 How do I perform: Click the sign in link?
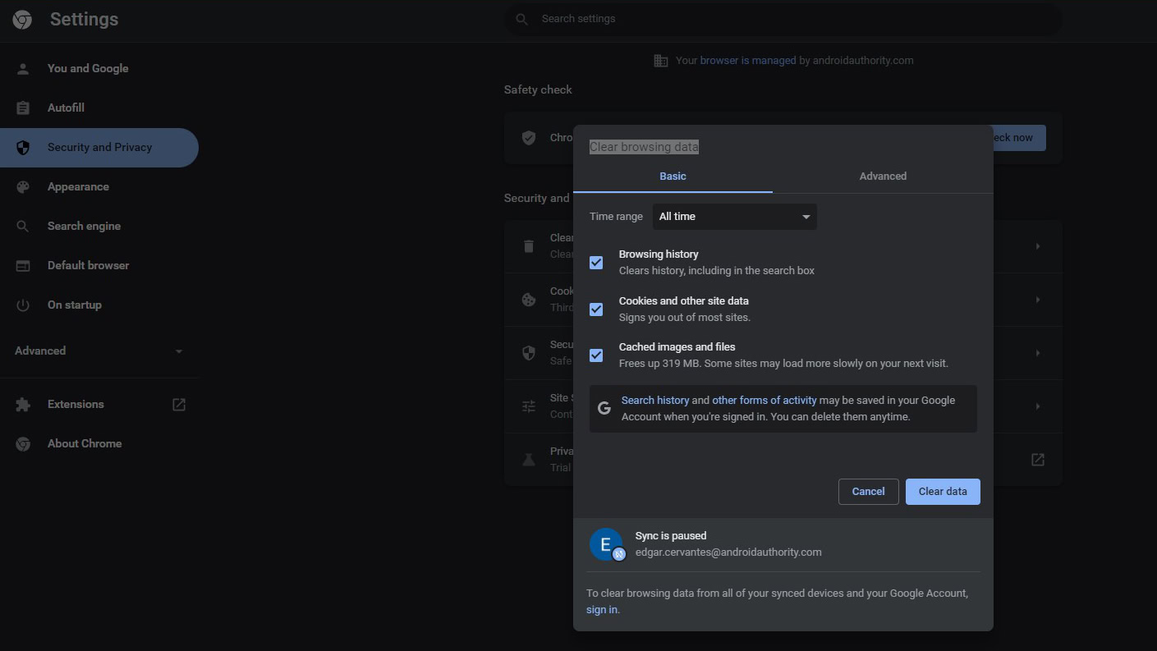601,610
